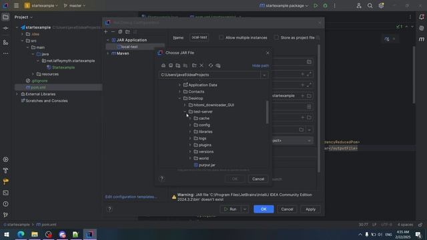Open Search Everywhere magnifier icon

370,6
